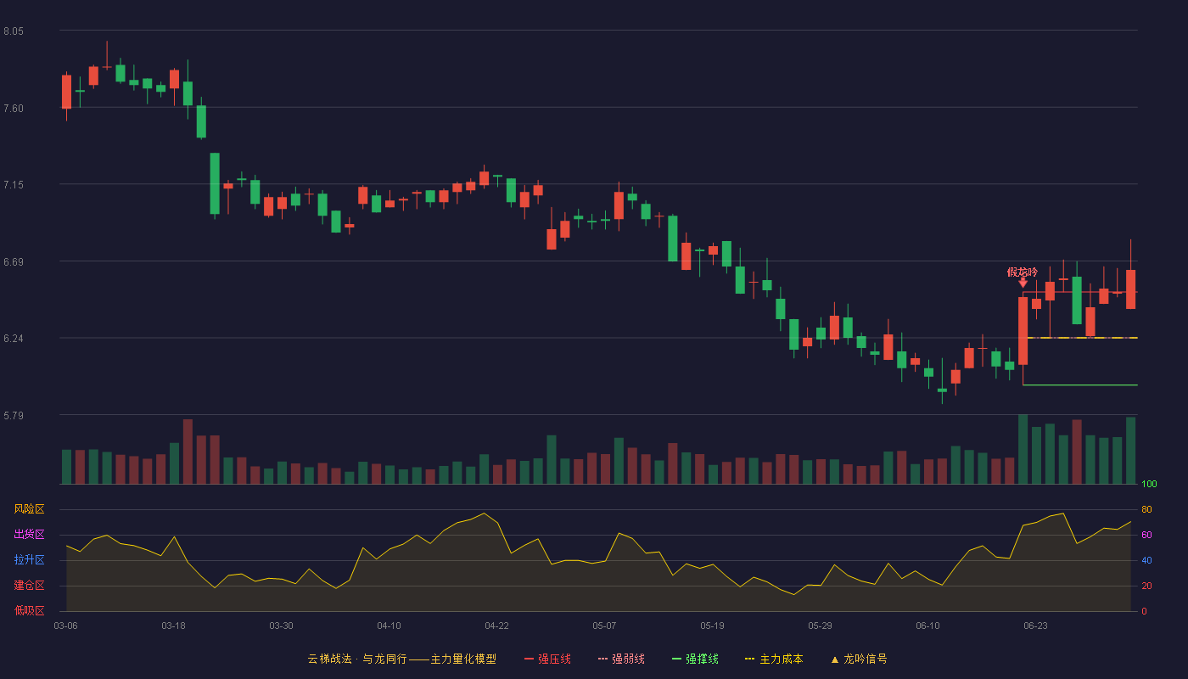The width and height of the screenshot is (1188, 679).
Task: Click the red arrow under 假龙吟
Action: (x=1023, y=283)
